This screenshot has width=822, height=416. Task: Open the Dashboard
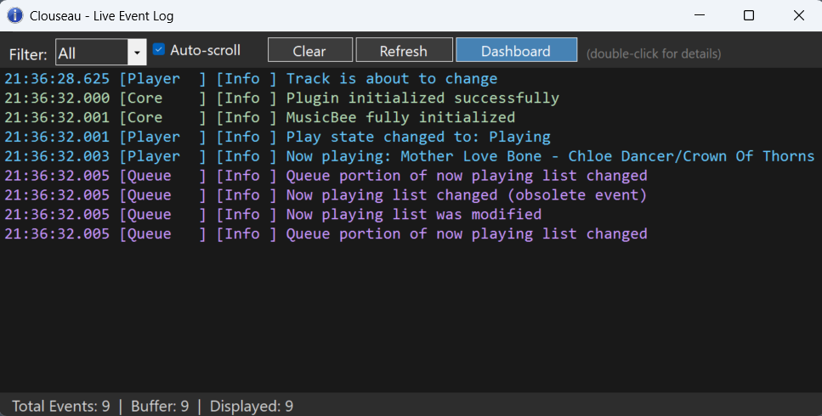(516, 51)
